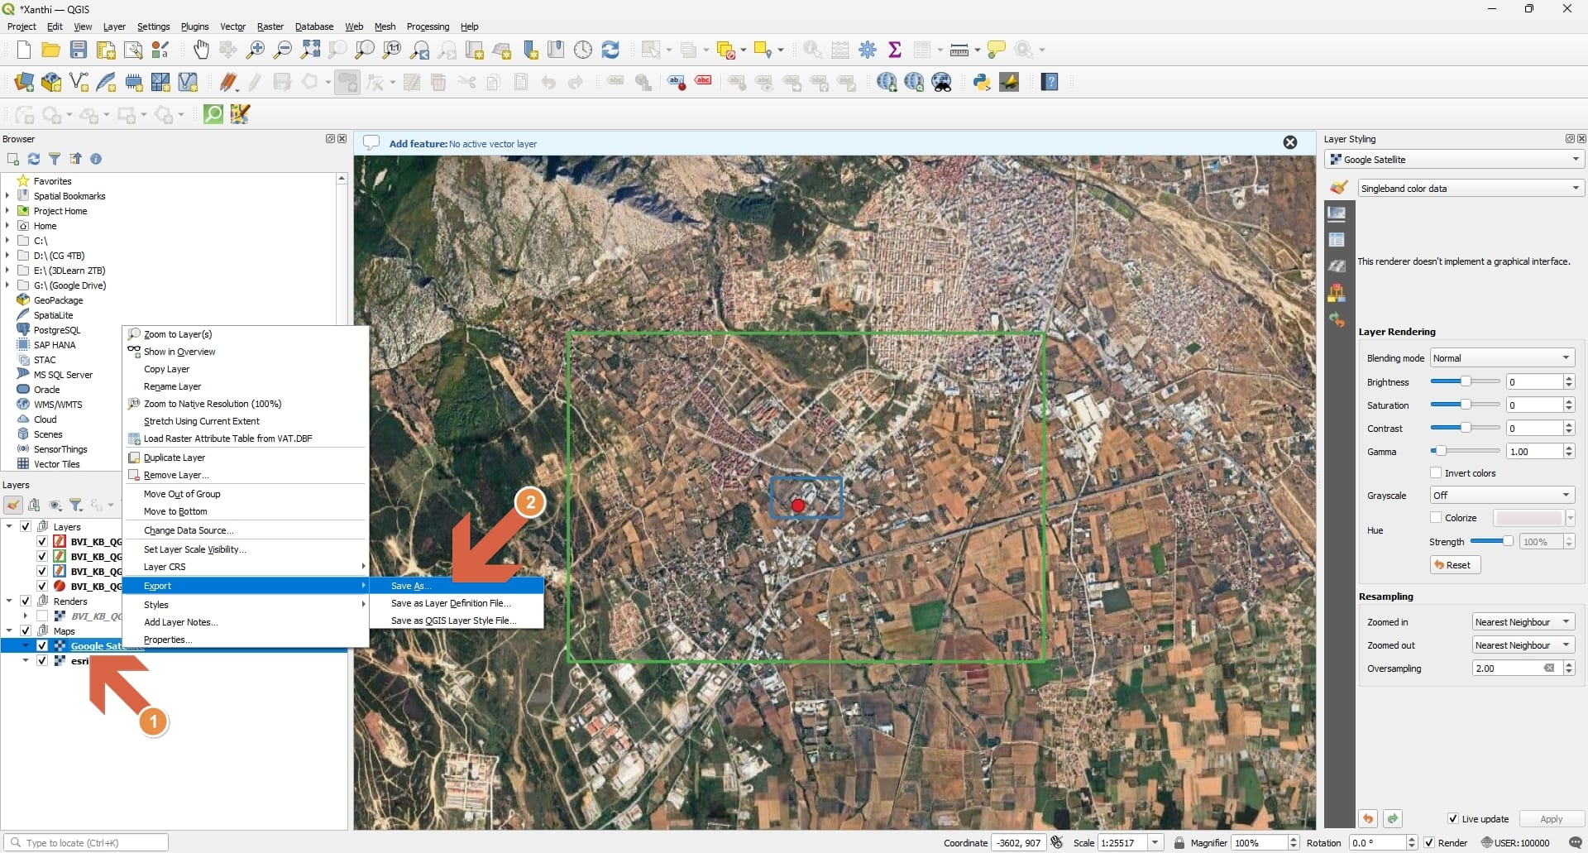Screen dimensions: 1588x853
Task: Toggle visibility of the Google Satellite layer
Action: pos(42,646)
